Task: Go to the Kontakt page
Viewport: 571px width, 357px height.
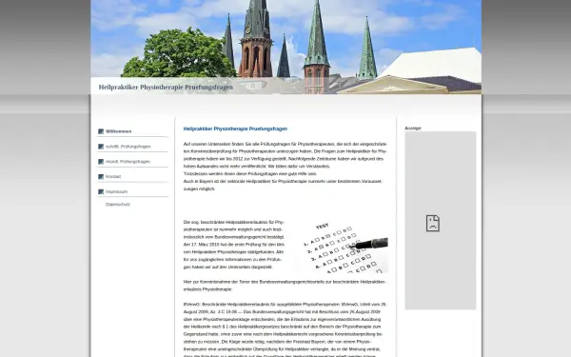Action: coord(113,177)
